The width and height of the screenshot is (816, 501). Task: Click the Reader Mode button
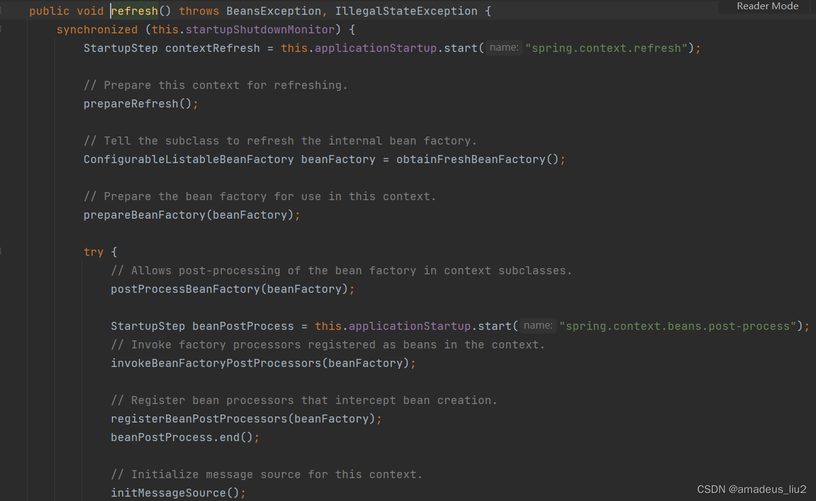767,6
